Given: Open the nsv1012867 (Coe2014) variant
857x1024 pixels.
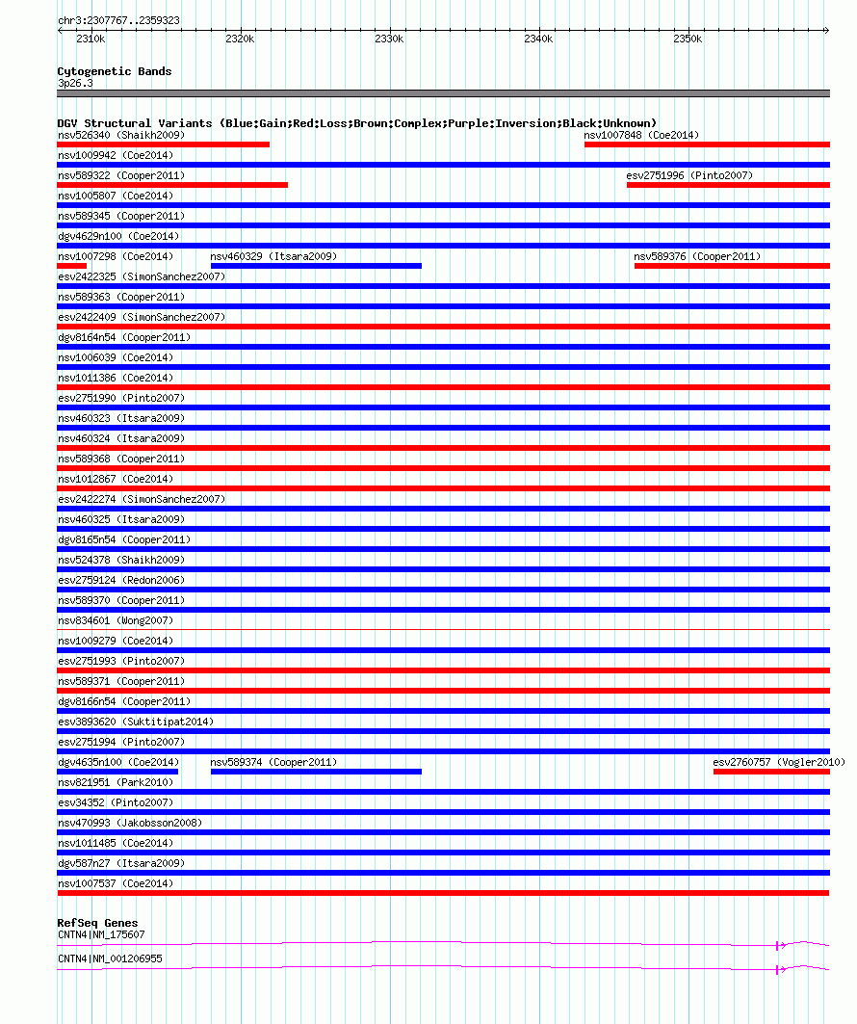Looking at the screenshot, I should tap(116, 480).
